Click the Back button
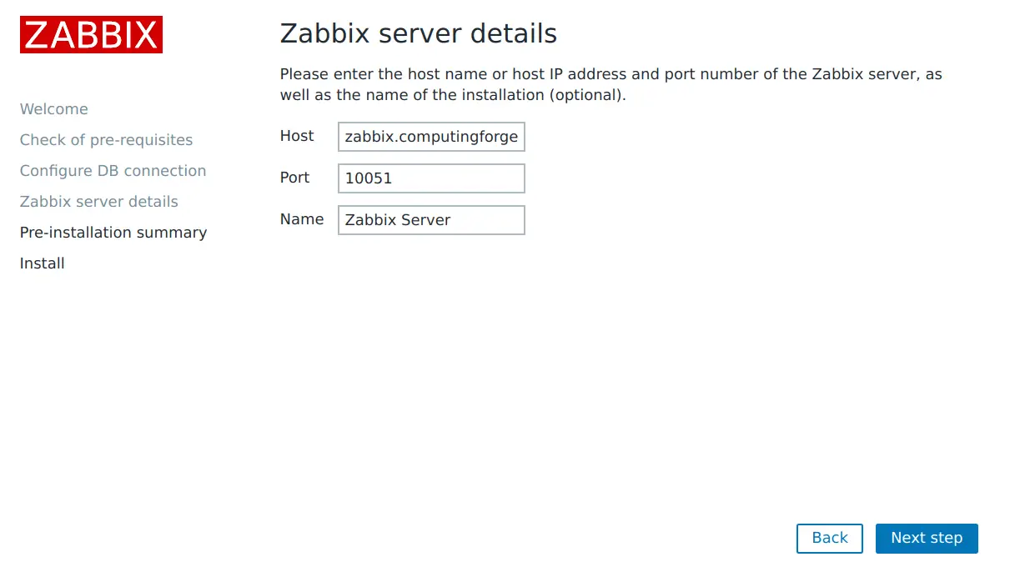The height and width of the screenshot is (572, 1020). (x=830, y=539)
